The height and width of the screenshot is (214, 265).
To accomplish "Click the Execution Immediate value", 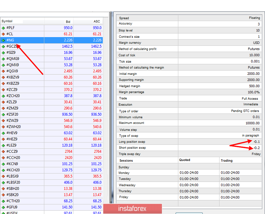I will pyautogui.click(x=251, y=104).
